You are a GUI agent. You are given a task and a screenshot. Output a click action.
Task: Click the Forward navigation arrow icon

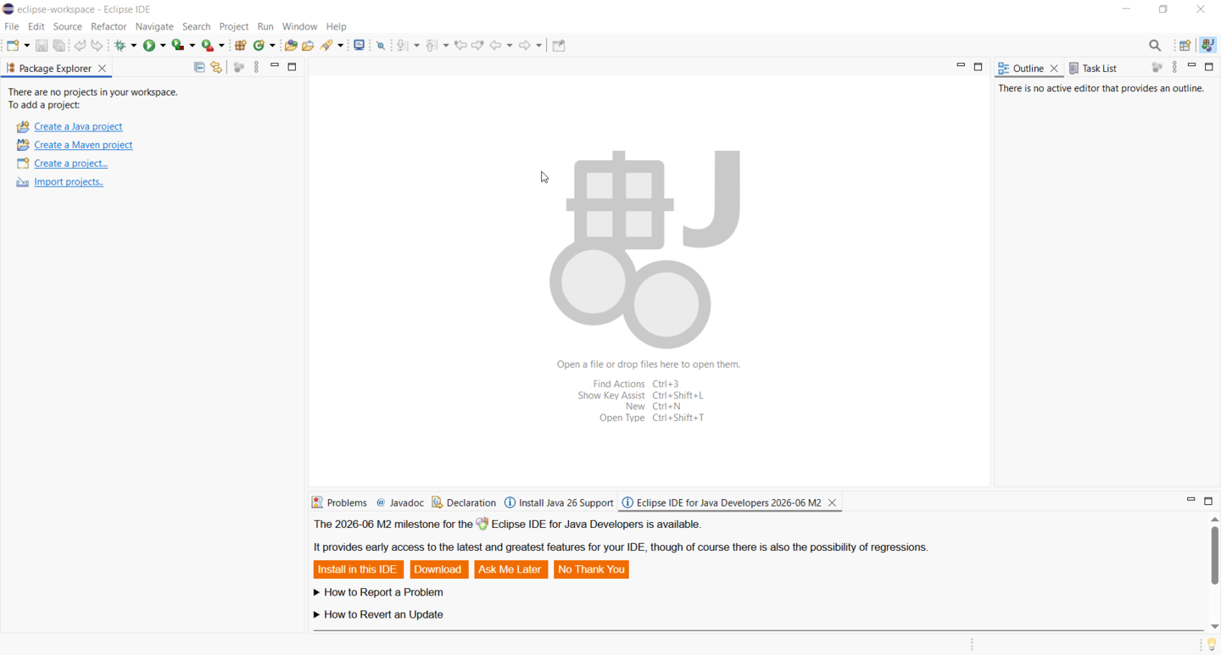pyautogui.click(x=525, y=46)
